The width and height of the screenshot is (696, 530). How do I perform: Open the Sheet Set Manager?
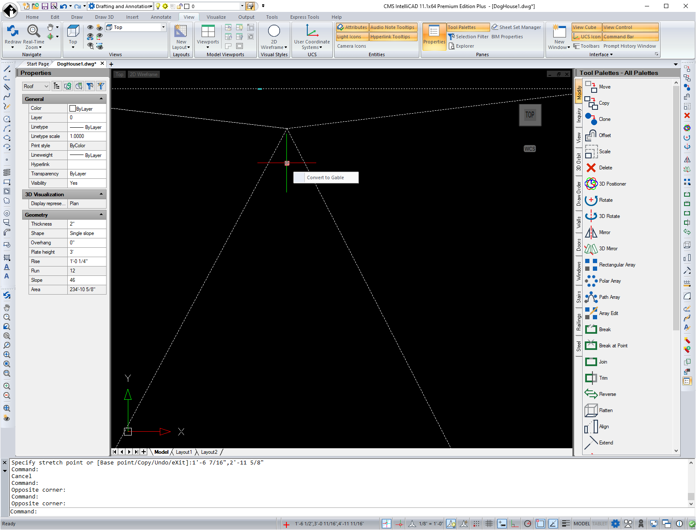(x=516, y=27)
